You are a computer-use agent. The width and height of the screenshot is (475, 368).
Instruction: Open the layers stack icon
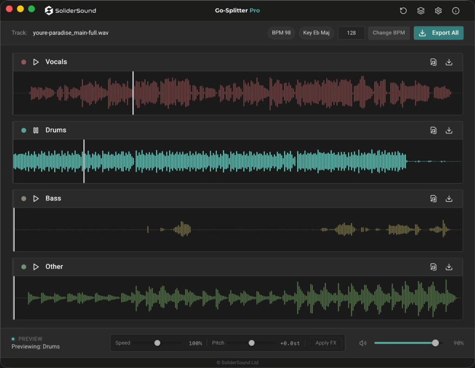(421, 11)
